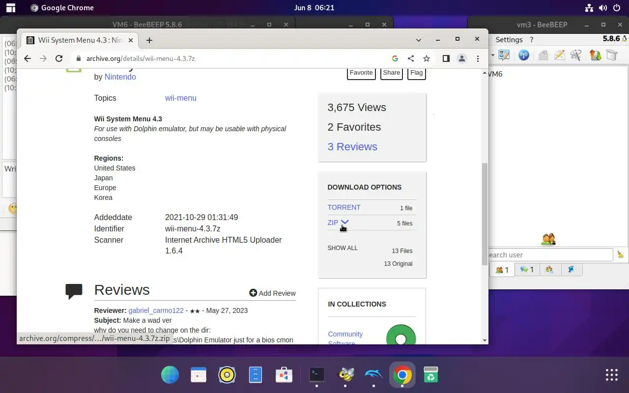The height and width of the screenshot is (393, 629).
Task: Open the Activities overview icon
Action: (x=11, y=8)
